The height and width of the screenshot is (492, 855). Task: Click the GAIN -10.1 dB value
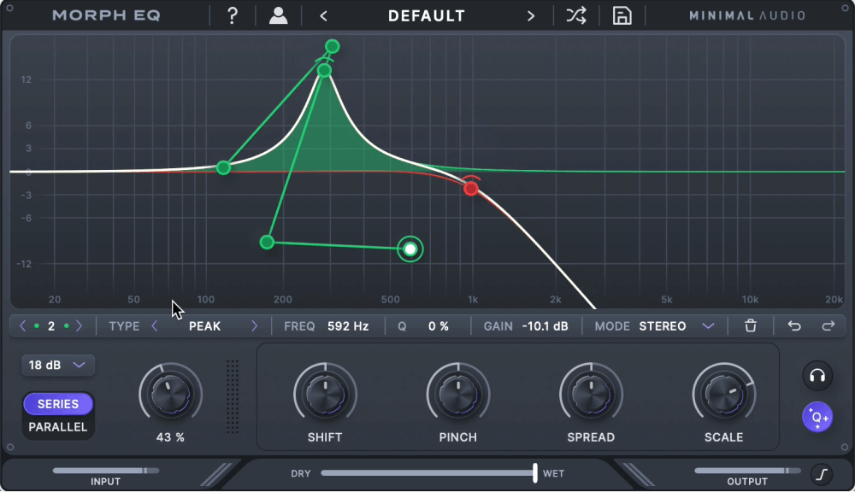[x=545, y=325]
